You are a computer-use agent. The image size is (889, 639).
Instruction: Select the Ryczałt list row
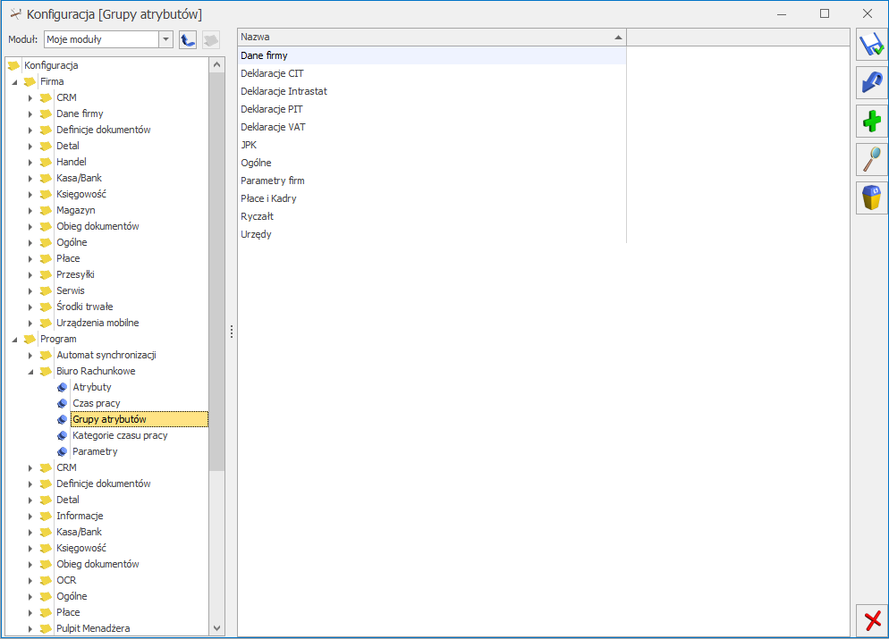[x=431, y=216]
